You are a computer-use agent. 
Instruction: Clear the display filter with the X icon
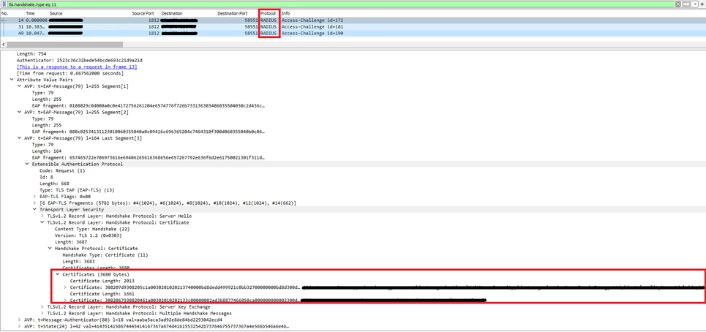point(678,4)
